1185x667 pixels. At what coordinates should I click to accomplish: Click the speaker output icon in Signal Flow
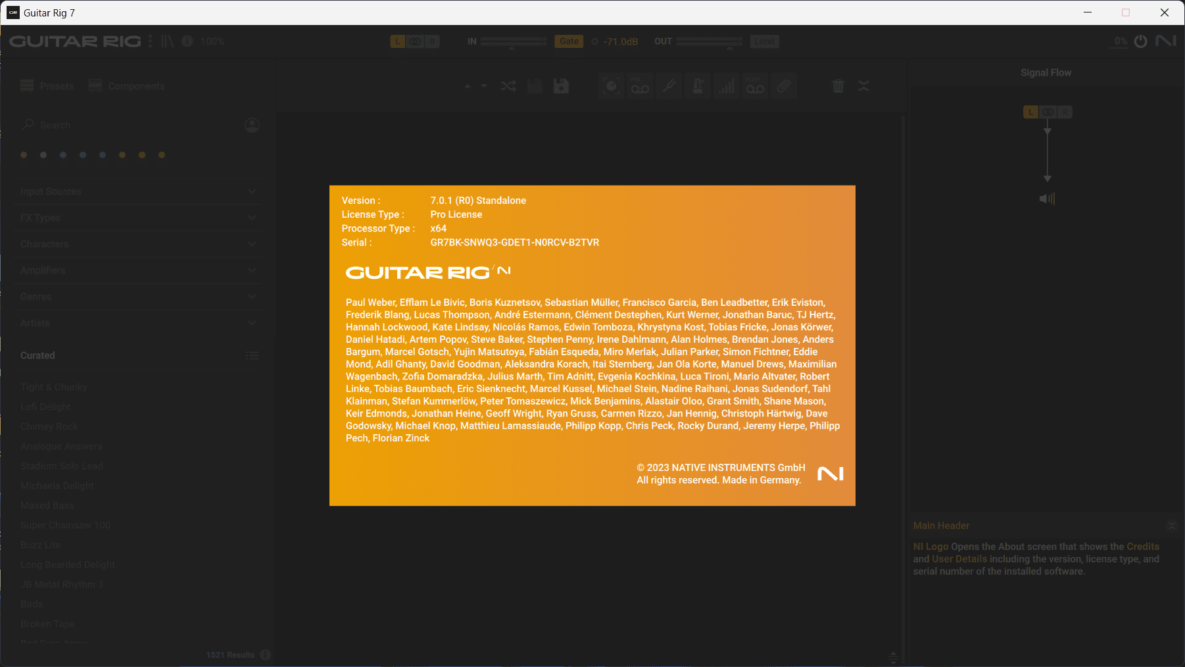tap(1047, 199)
